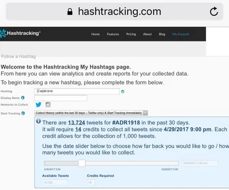Click the date slider handle

(82, 163)
